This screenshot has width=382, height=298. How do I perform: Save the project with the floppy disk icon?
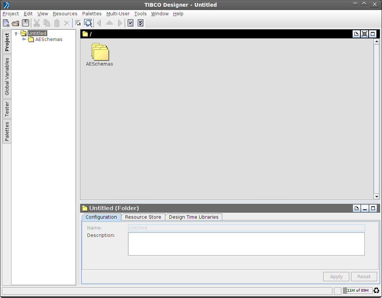point(25,23)
